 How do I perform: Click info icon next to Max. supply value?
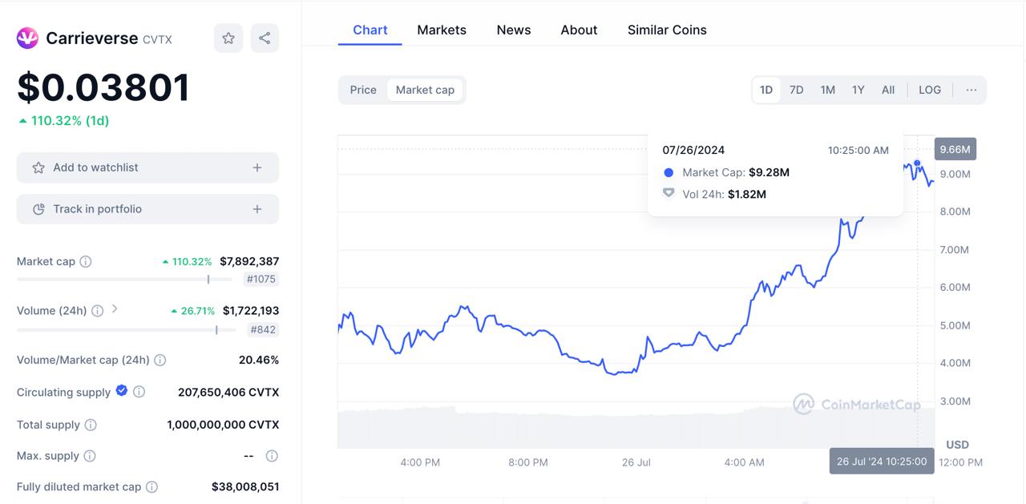tap(272, 456)
